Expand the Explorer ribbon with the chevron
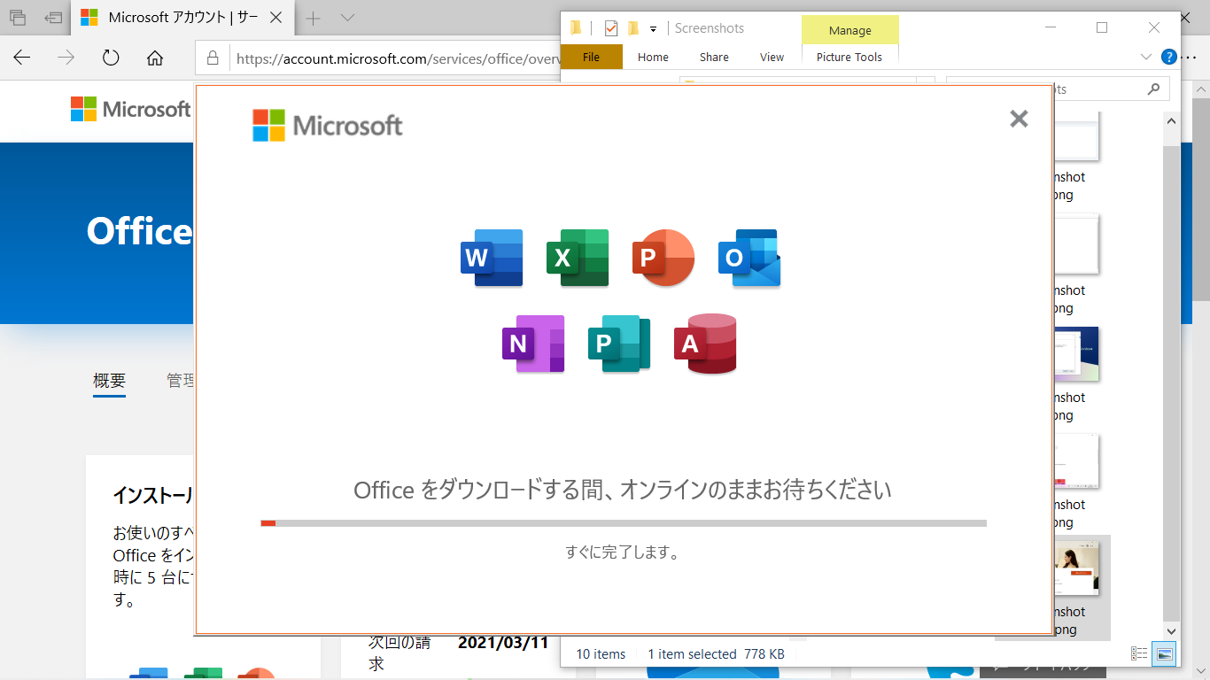Image resolution: width=1210 pixels, height=680 pixels. click(1146, 58)
